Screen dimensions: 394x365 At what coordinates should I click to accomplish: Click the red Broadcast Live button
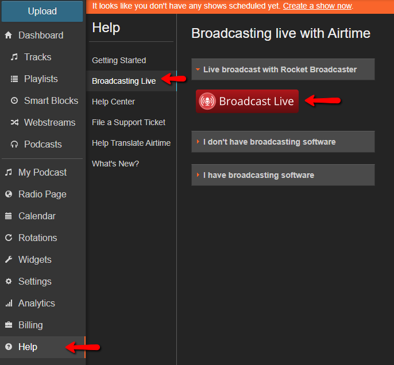pyautogui.click(x=247, y=101)
